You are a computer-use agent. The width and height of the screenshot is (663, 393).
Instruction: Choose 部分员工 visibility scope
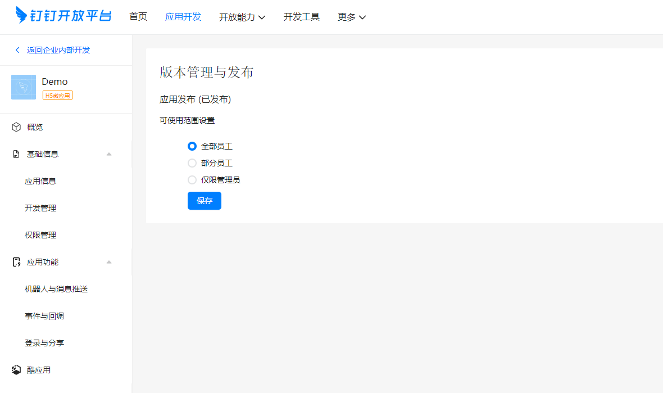tap(192, 162)
